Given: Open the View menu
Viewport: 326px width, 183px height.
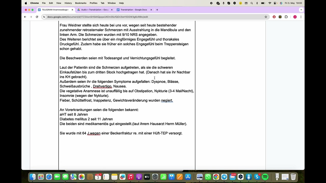Looking at the screenshot, I should coord(59,3).
